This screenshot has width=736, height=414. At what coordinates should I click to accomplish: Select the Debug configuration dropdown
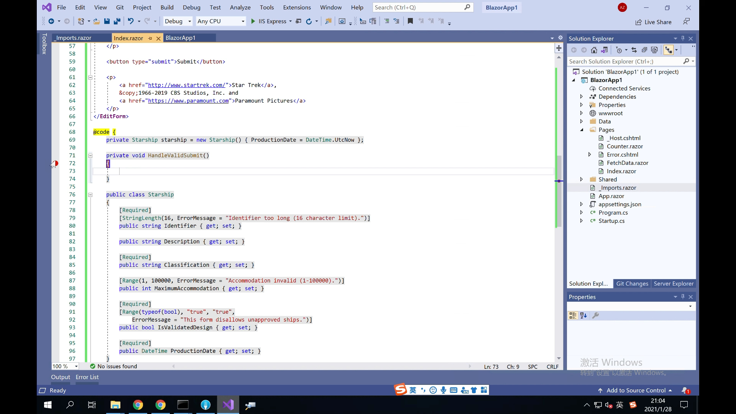click(x=177, y=21)
